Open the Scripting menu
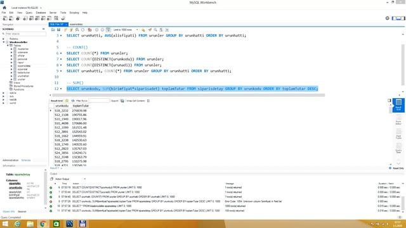 click(74, 13)
